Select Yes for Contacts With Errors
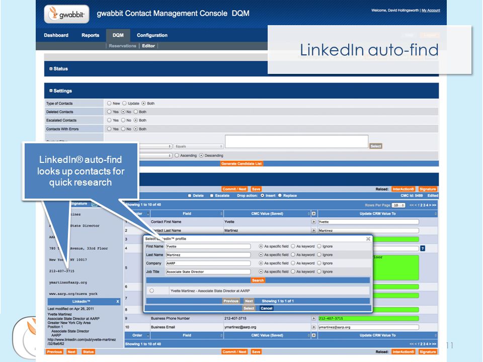 [109, 129]
